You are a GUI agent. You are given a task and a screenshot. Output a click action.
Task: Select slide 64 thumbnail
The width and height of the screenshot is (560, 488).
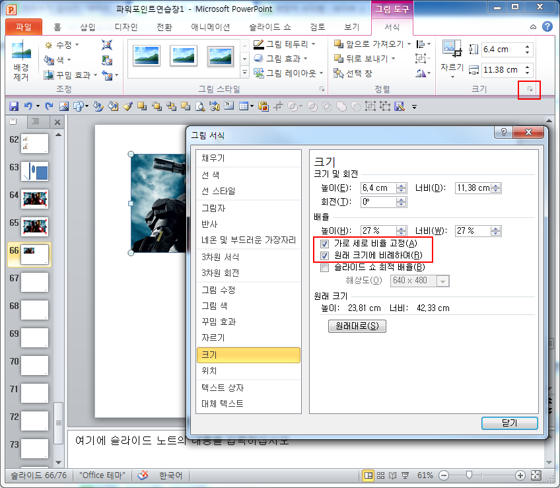coord(35,199)
